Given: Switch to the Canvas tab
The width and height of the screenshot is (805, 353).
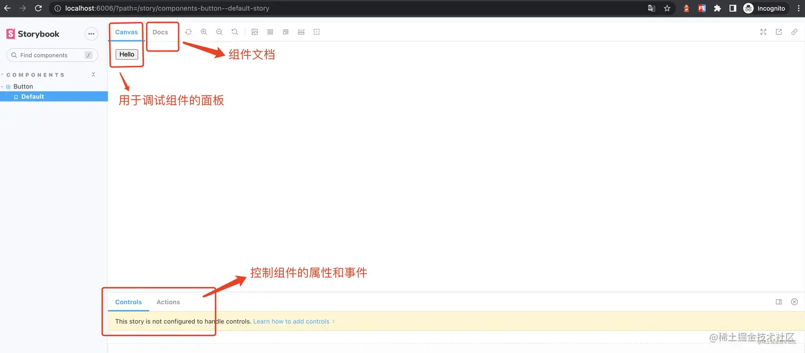Looking at the screenshot, I should click(x=127, y=32).
